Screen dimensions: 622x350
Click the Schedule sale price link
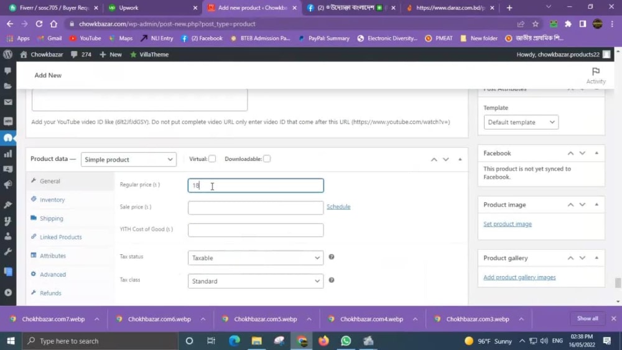click(x=338, y=206)
